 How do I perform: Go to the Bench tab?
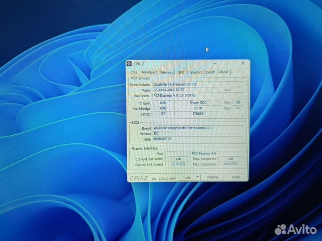pyautogui.click(x=211, y=72)
